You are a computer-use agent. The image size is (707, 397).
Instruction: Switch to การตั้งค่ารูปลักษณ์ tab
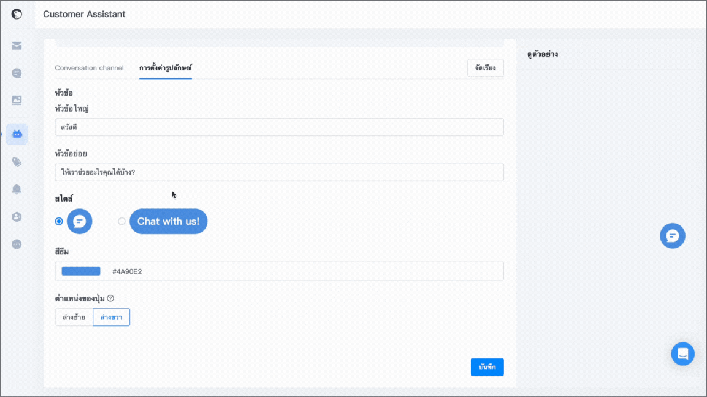coord(166,68)
